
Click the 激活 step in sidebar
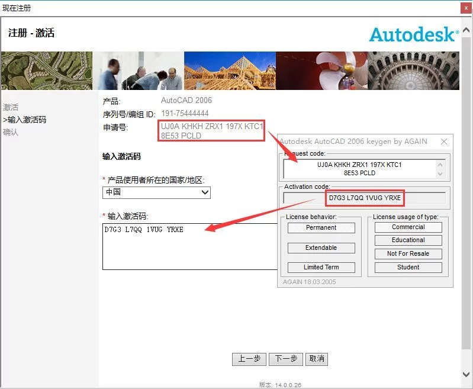pyautogui.click(x=11, y=107)
